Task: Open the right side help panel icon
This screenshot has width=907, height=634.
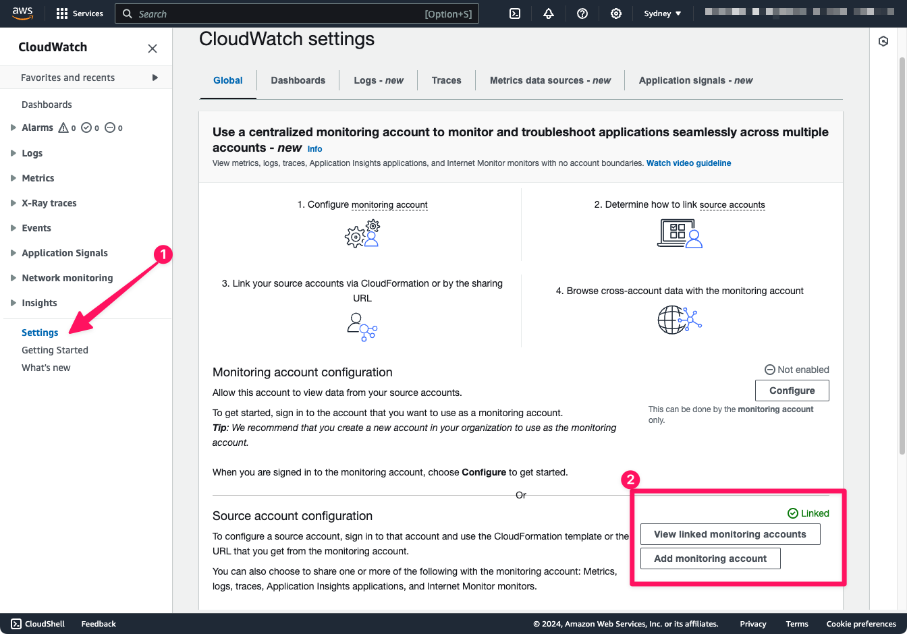Action: tap(883, 41)
